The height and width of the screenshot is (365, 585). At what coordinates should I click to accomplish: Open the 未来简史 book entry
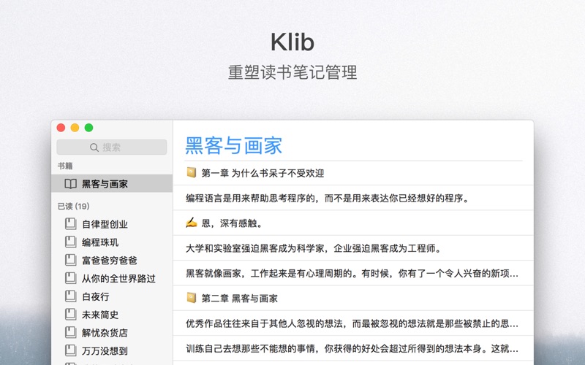click(100, 315)
